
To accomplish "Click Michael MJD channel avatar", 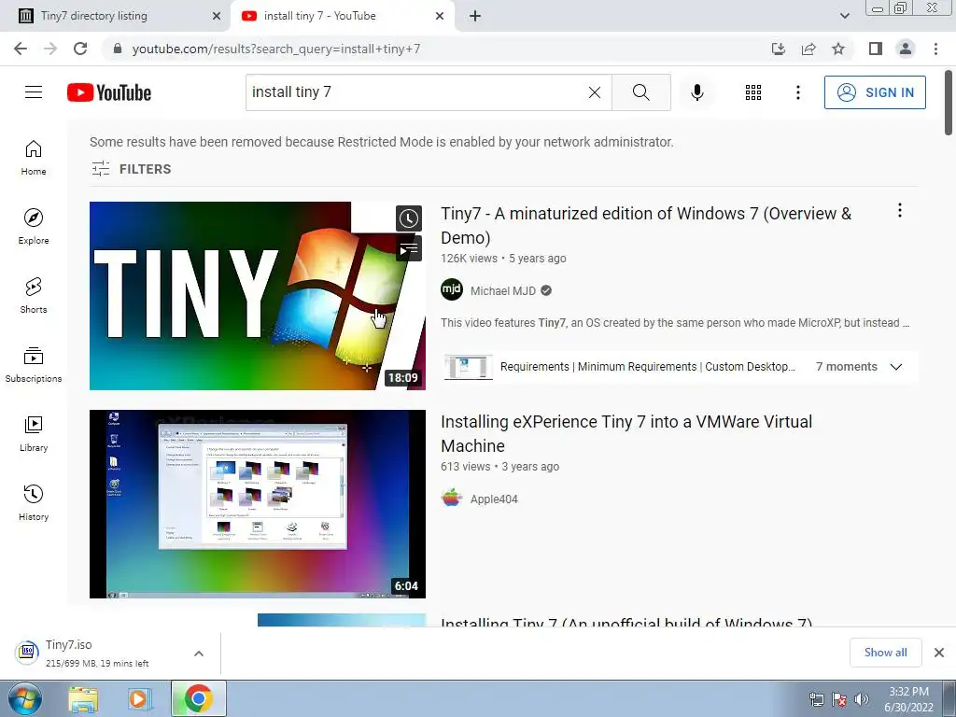I will pyautogui.click(x=452, y=289).
